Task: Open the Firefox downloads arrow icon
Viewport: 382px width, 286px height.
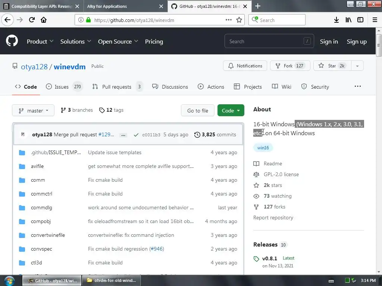Action: [x=336, y=20]
